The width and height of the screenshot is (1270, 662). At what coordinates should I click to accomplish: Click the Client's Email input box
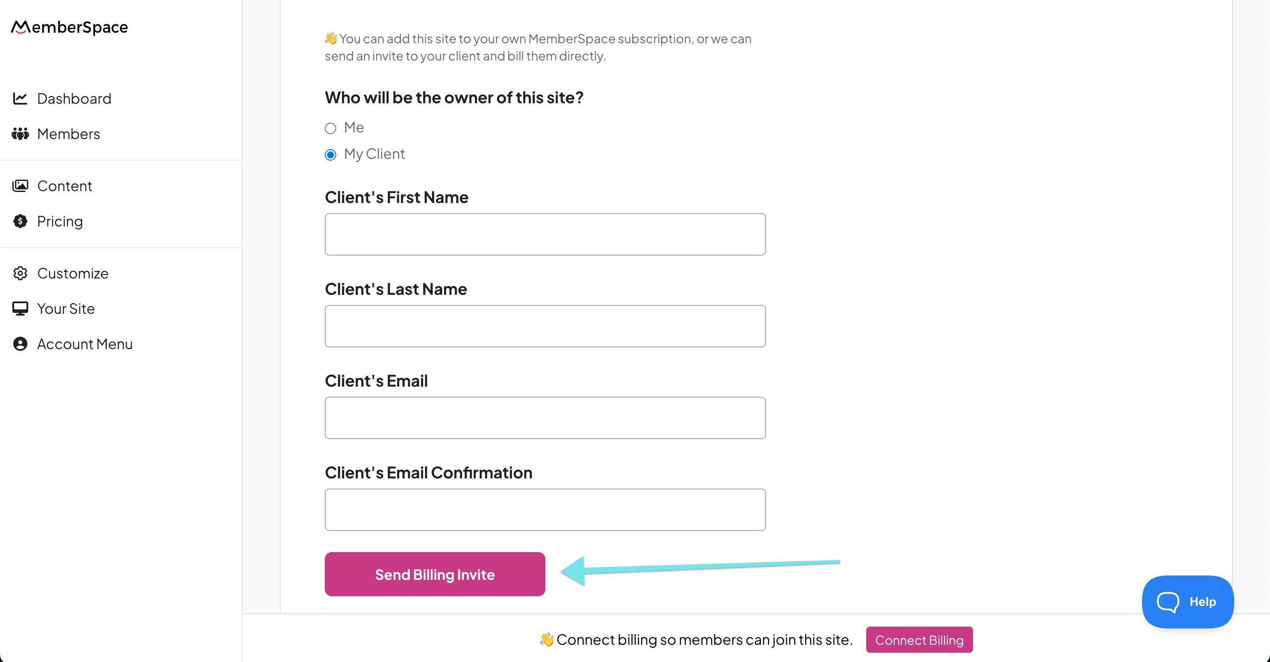click(x=545, y=418)
